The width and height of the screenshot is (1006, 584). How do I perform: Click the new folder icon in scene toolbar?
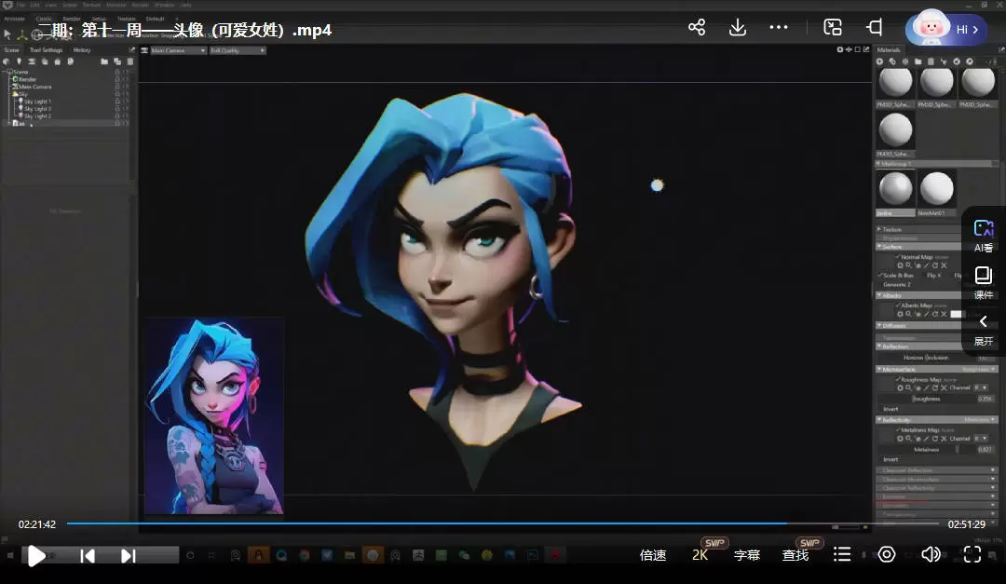pos(104,61)
